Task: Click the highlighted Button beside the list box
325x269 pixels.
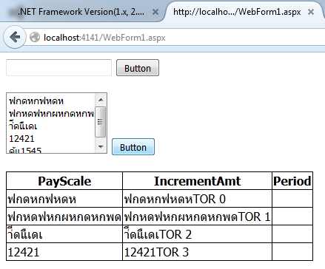Action: (133, 147)
